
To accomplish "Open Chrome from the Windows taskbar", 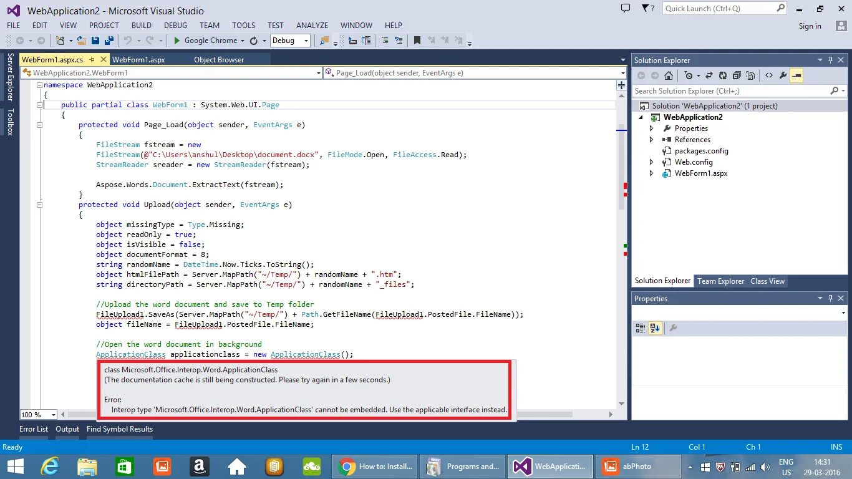I will click(x=375, y=467).
